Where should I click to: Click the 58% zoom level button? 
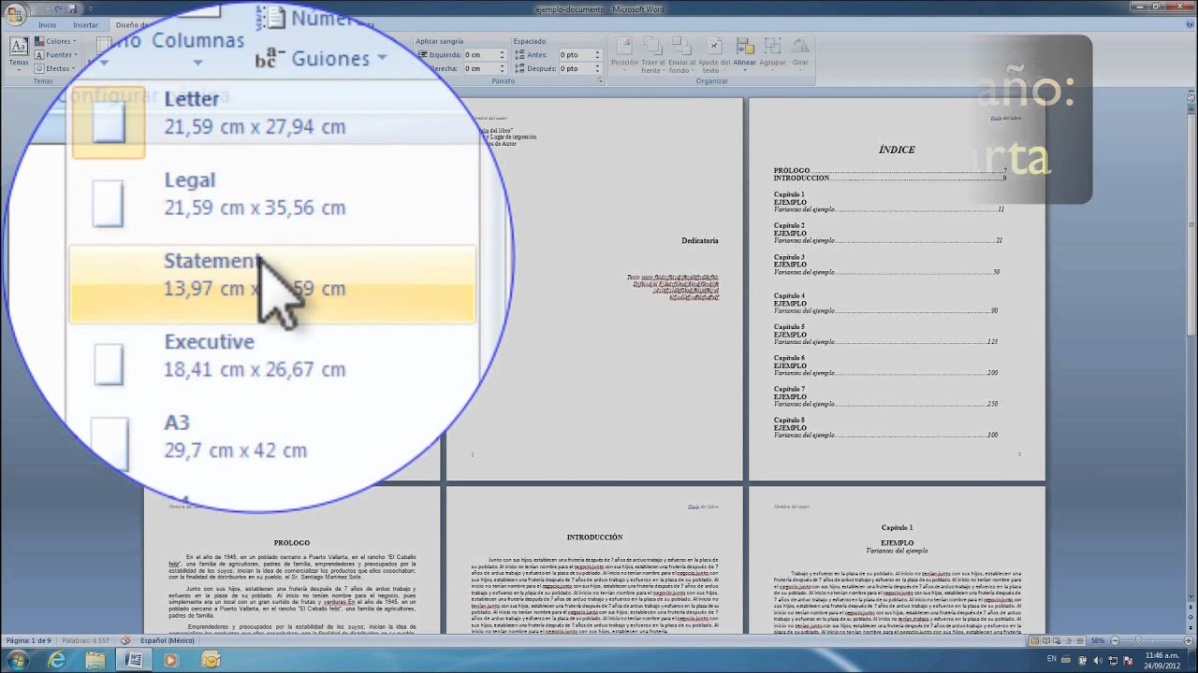(x=1097, y=641)
